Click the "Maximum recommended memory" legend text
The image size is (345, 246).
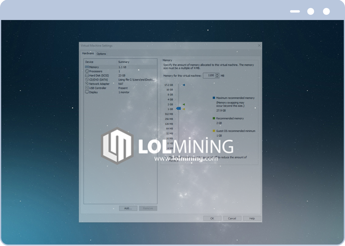[x=235, y=98]
